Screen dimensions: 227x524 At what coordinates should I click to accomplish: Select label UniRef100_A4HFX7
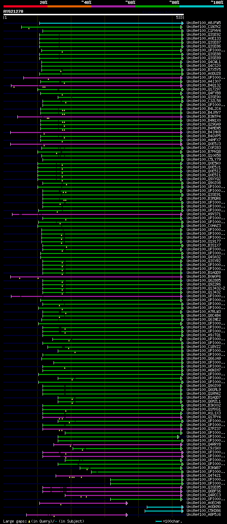pos(204,140)
